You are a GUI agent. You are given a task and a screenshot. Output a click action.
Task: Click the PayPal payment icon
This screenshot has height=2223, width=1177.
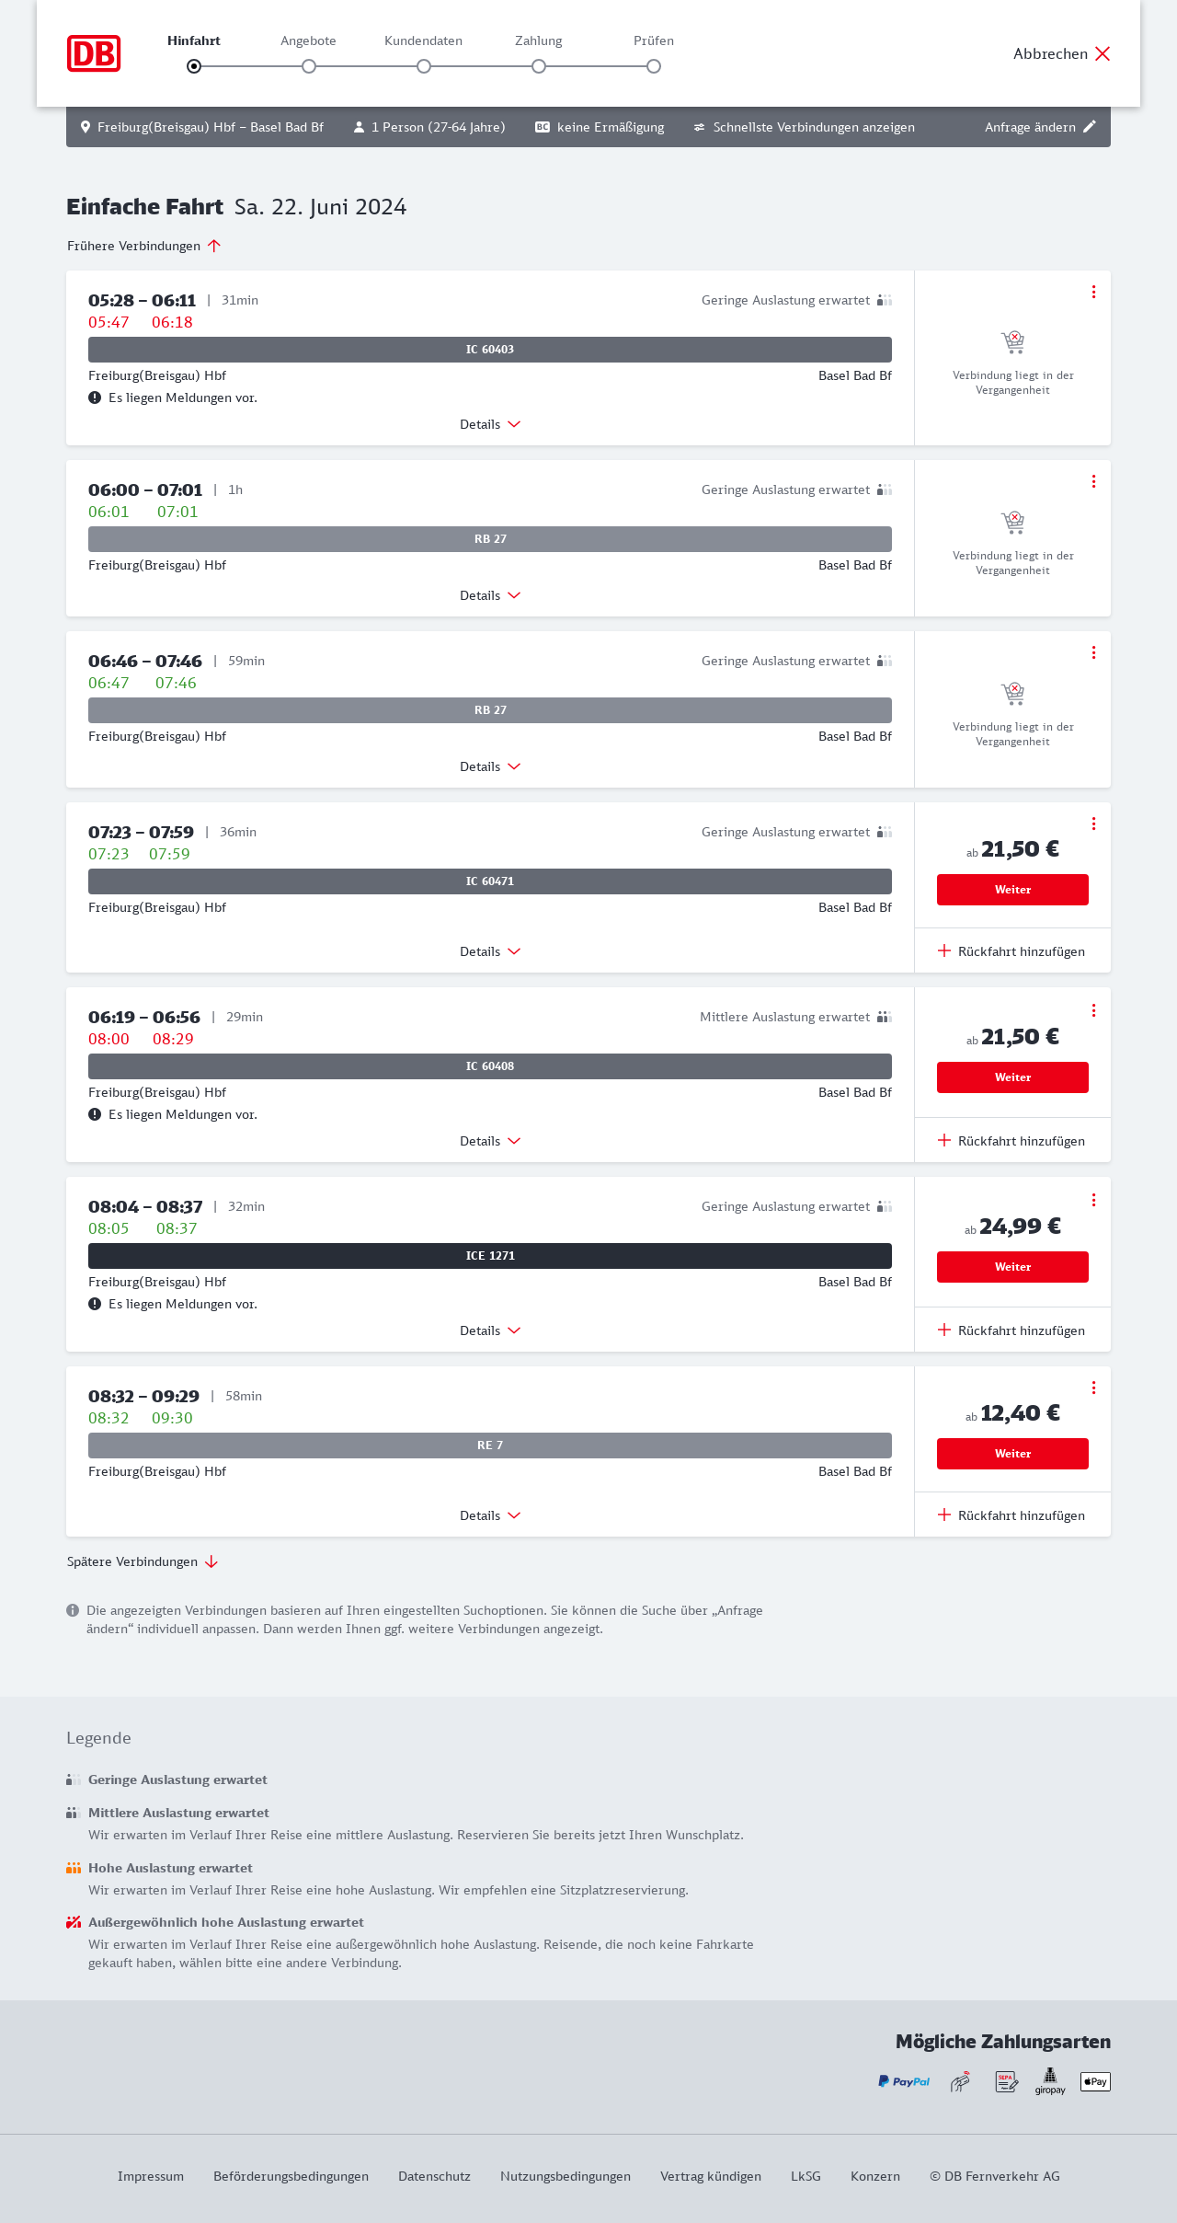[904, 2081]
